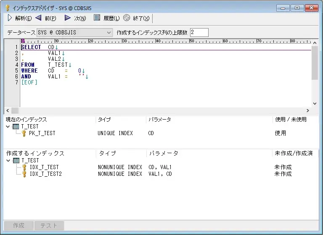Select the IDX_T_TEST2 key icon
The image size is (323, 235).
pos(24,174)
